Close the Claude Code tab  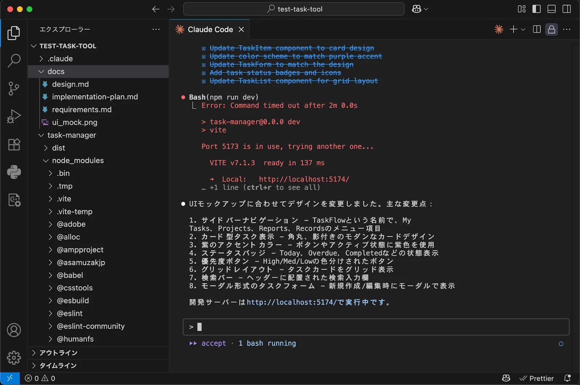[x=241, y=29]
